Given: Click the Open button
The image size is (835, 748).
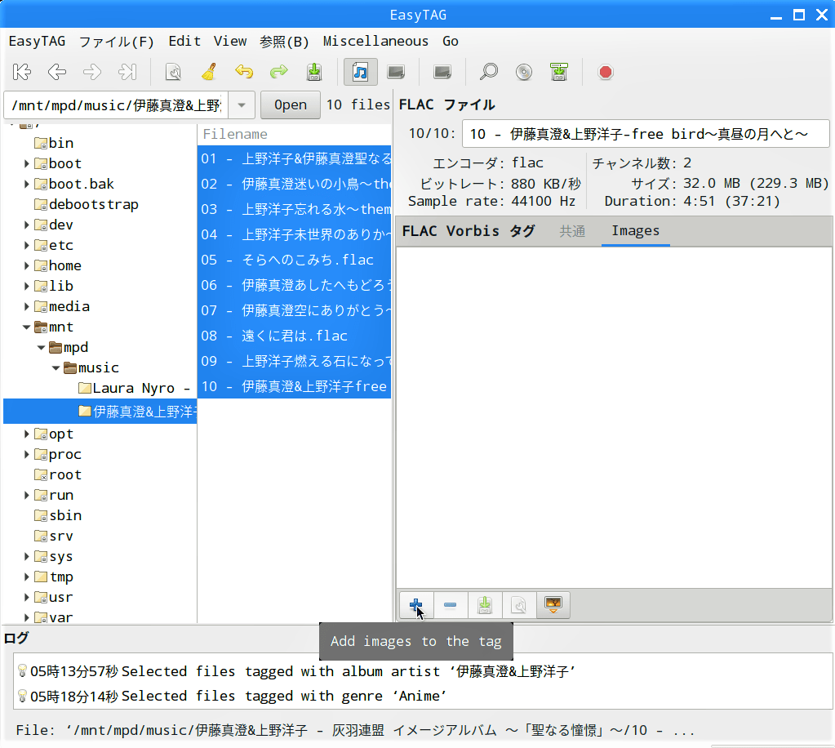Looking at the screenshot, I should [291, 105].
